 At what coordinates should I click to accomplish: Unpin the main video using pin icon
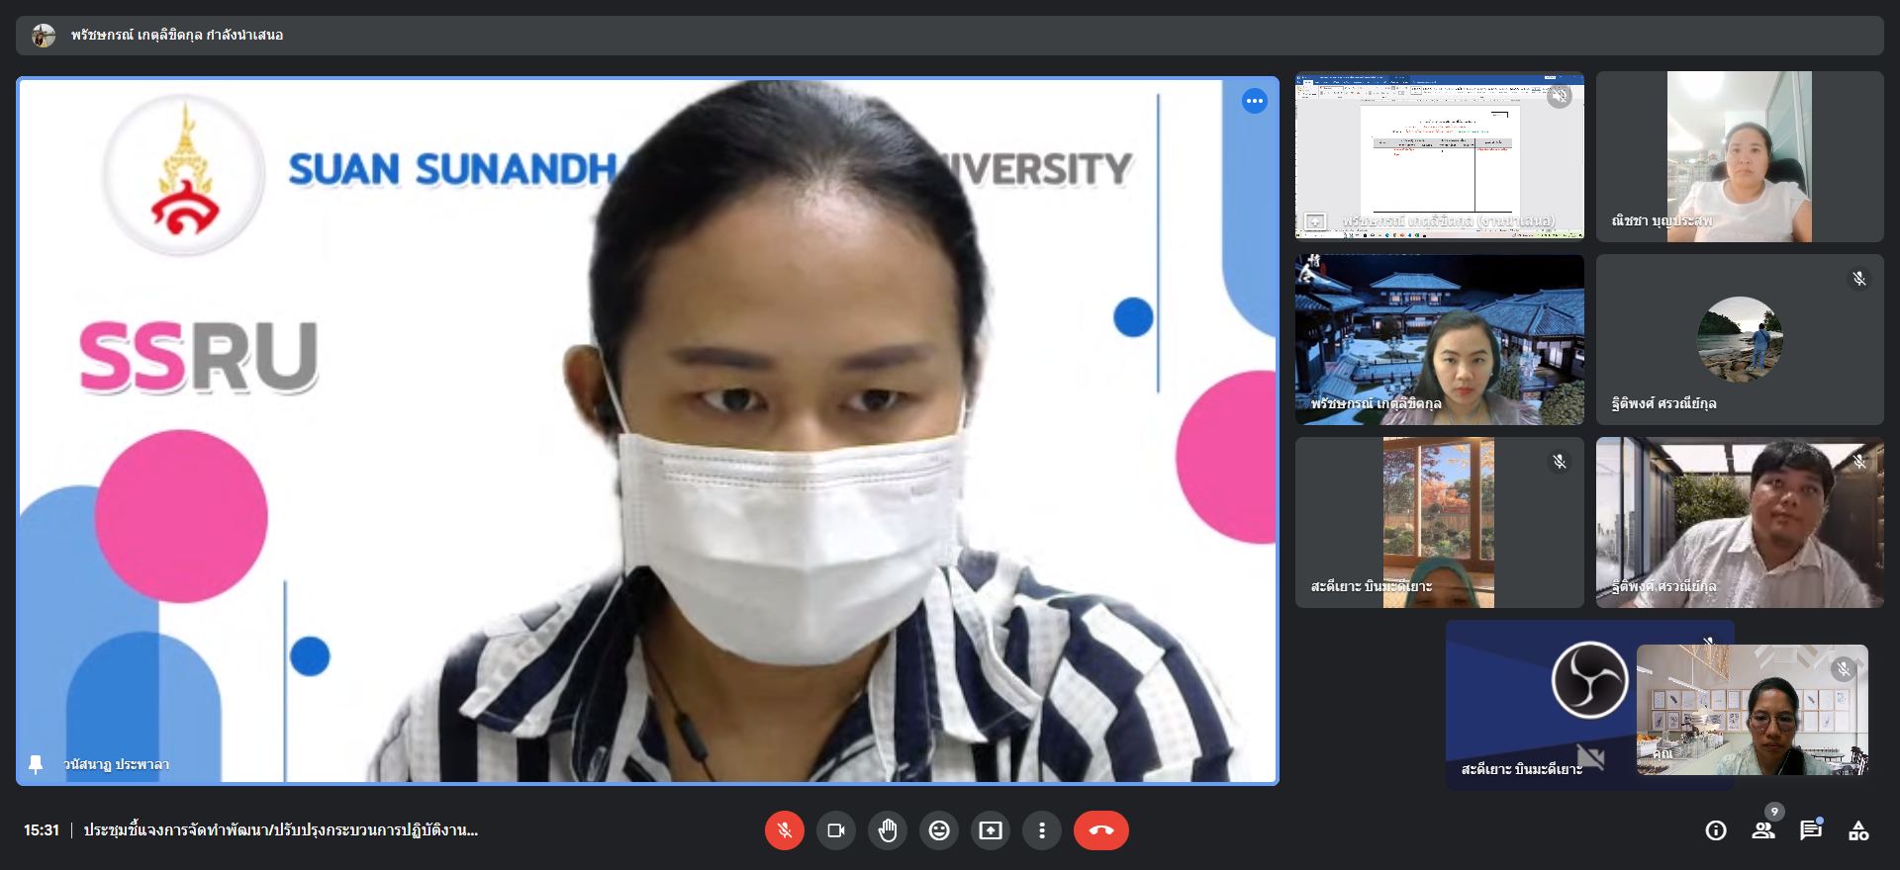coord(36,764)
